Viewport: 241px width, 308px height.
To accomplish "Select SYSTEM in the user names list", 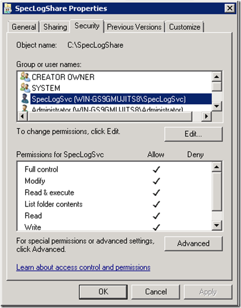I will coord(46,88).
